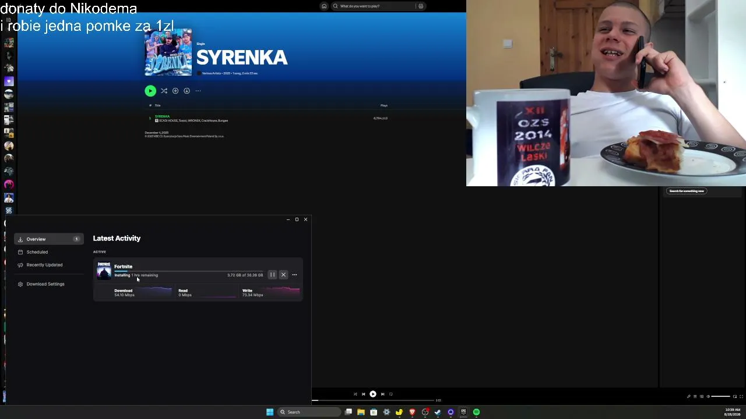Skip to next track in player bar
Image resolution: width=746 pixels, height=419 pixels.
pos(382,394)
